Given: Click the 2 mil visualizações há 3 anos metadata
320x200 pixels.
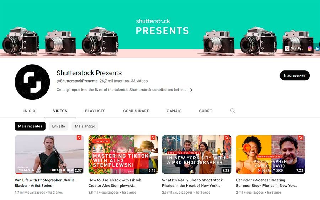Looking at the screenshot, I should click(x=259, y=192).
